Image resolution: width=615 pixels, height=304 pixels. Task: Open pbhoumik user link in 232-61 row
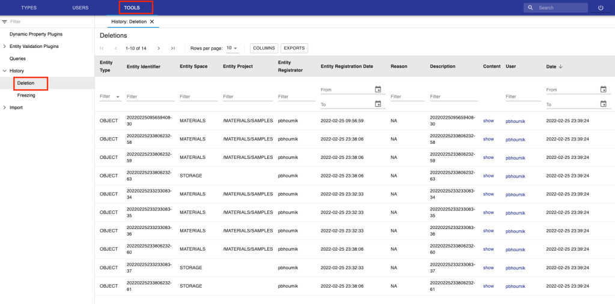pos(515,287)
